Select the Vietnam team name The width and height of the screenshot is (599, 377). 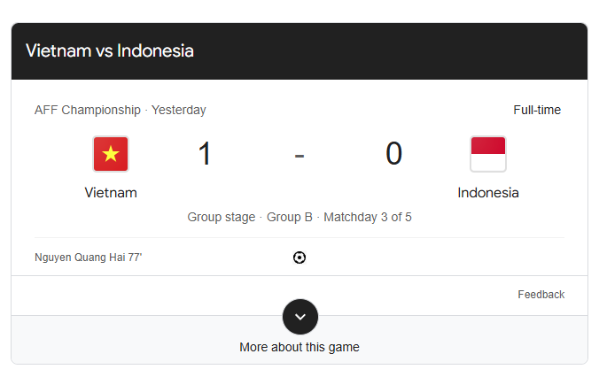(111, 192)
